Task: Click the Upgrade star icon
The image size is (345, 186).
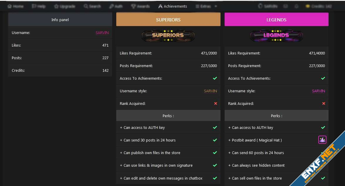Action: [x=56, y=6]
